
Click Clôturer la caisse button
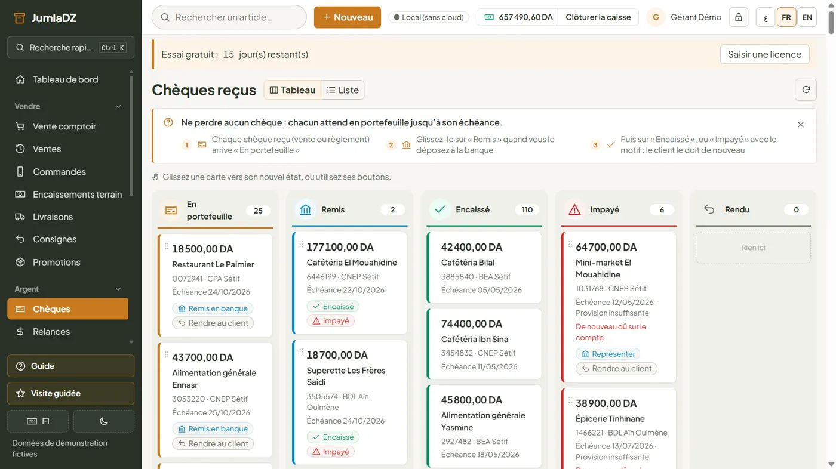598,17
